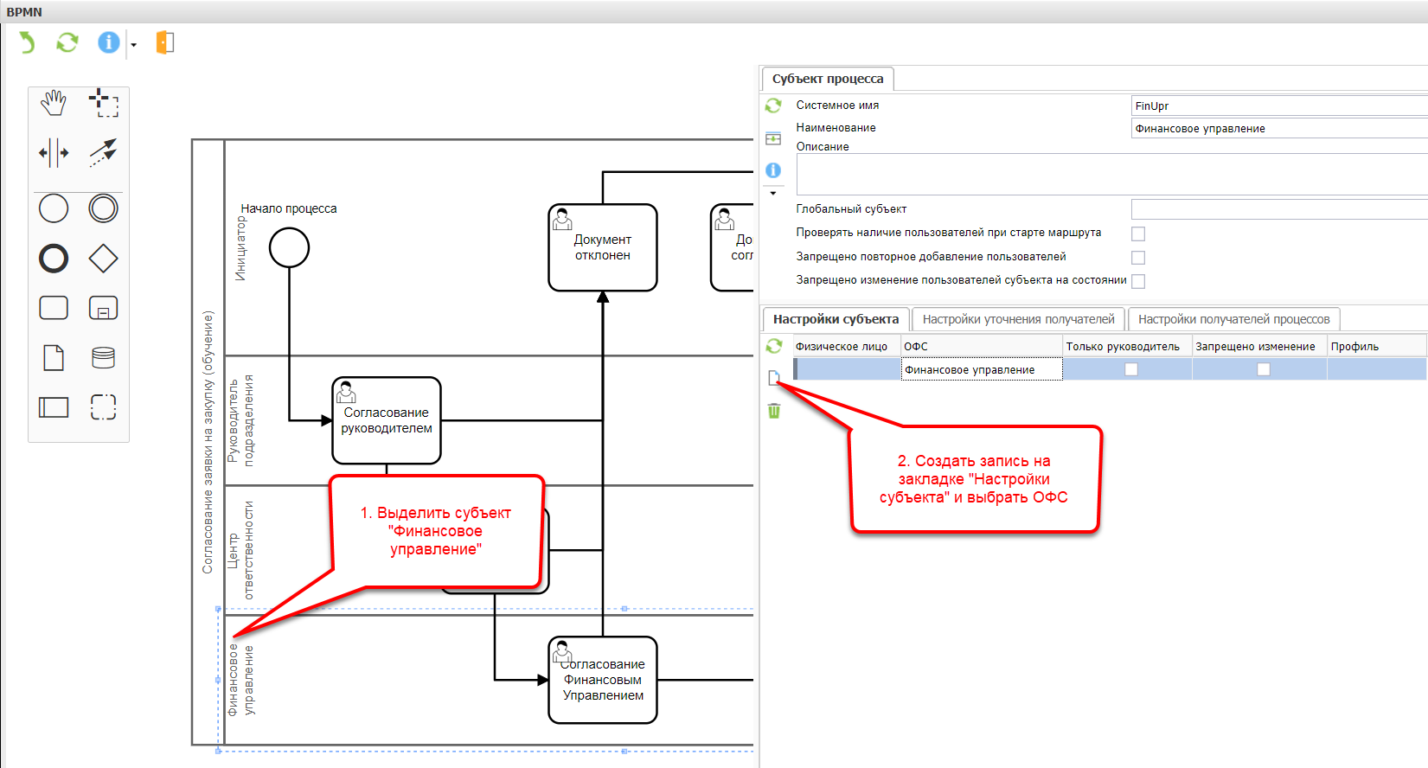Add a data store element
This screenshot has width=1428, height=768.
103,357
